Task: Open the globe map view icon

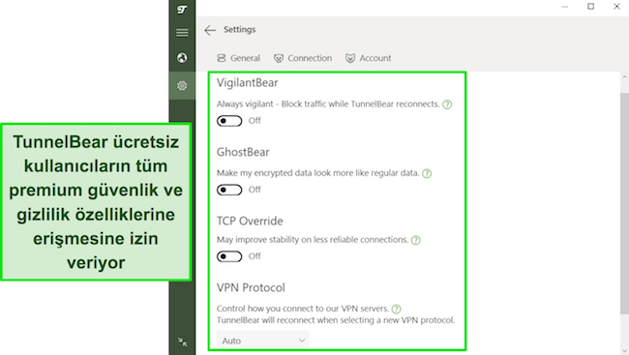Action: (x=182, y=58)
